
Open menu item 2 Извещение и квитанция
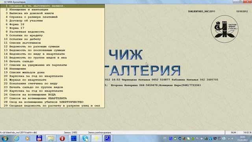tap(52, 9)
